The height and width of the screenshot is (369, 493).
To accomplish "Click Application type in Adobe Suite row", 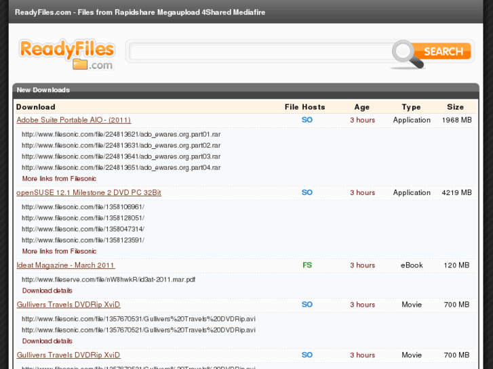I will click(x=412, y=120).
